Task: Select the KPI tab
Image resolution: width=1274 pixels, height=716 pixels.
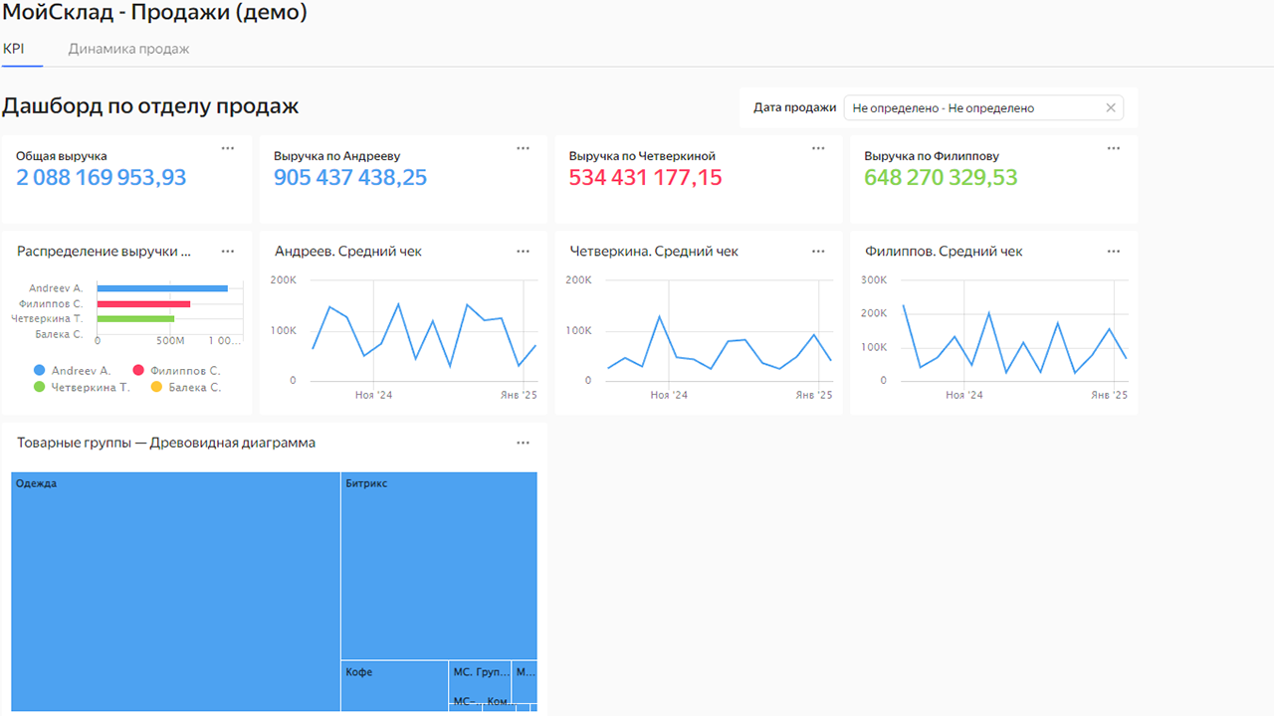Action: coord(14,49)
